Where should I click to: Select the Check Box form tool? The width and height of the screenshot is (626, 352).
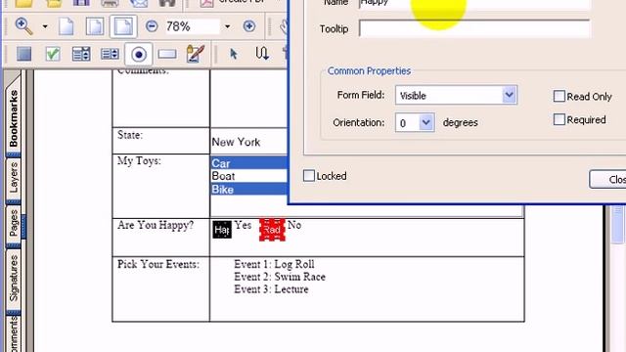click(52, 54)
